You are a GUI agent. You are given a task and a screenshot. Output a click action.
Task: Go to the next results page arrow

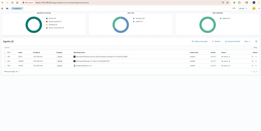[257, 72]
